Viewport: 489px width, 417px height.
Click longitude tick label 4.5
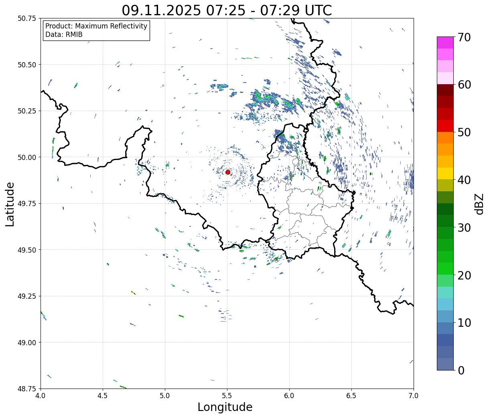click(103, 395)
